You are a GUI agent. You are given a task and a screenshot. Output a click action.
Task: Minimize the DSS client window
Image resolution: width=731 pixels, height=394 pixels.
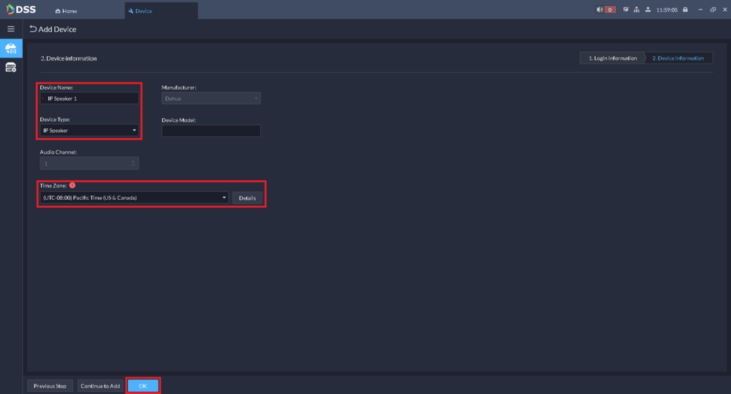click(700, 9)
